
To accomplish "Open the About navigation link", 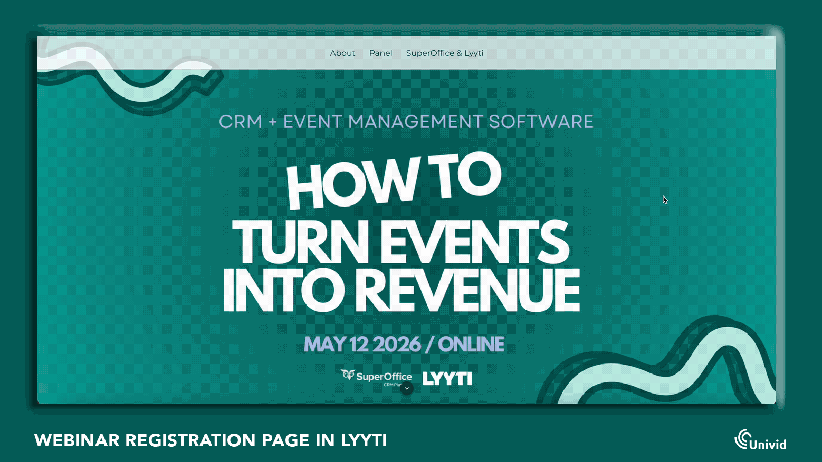I will pos(342,53).
